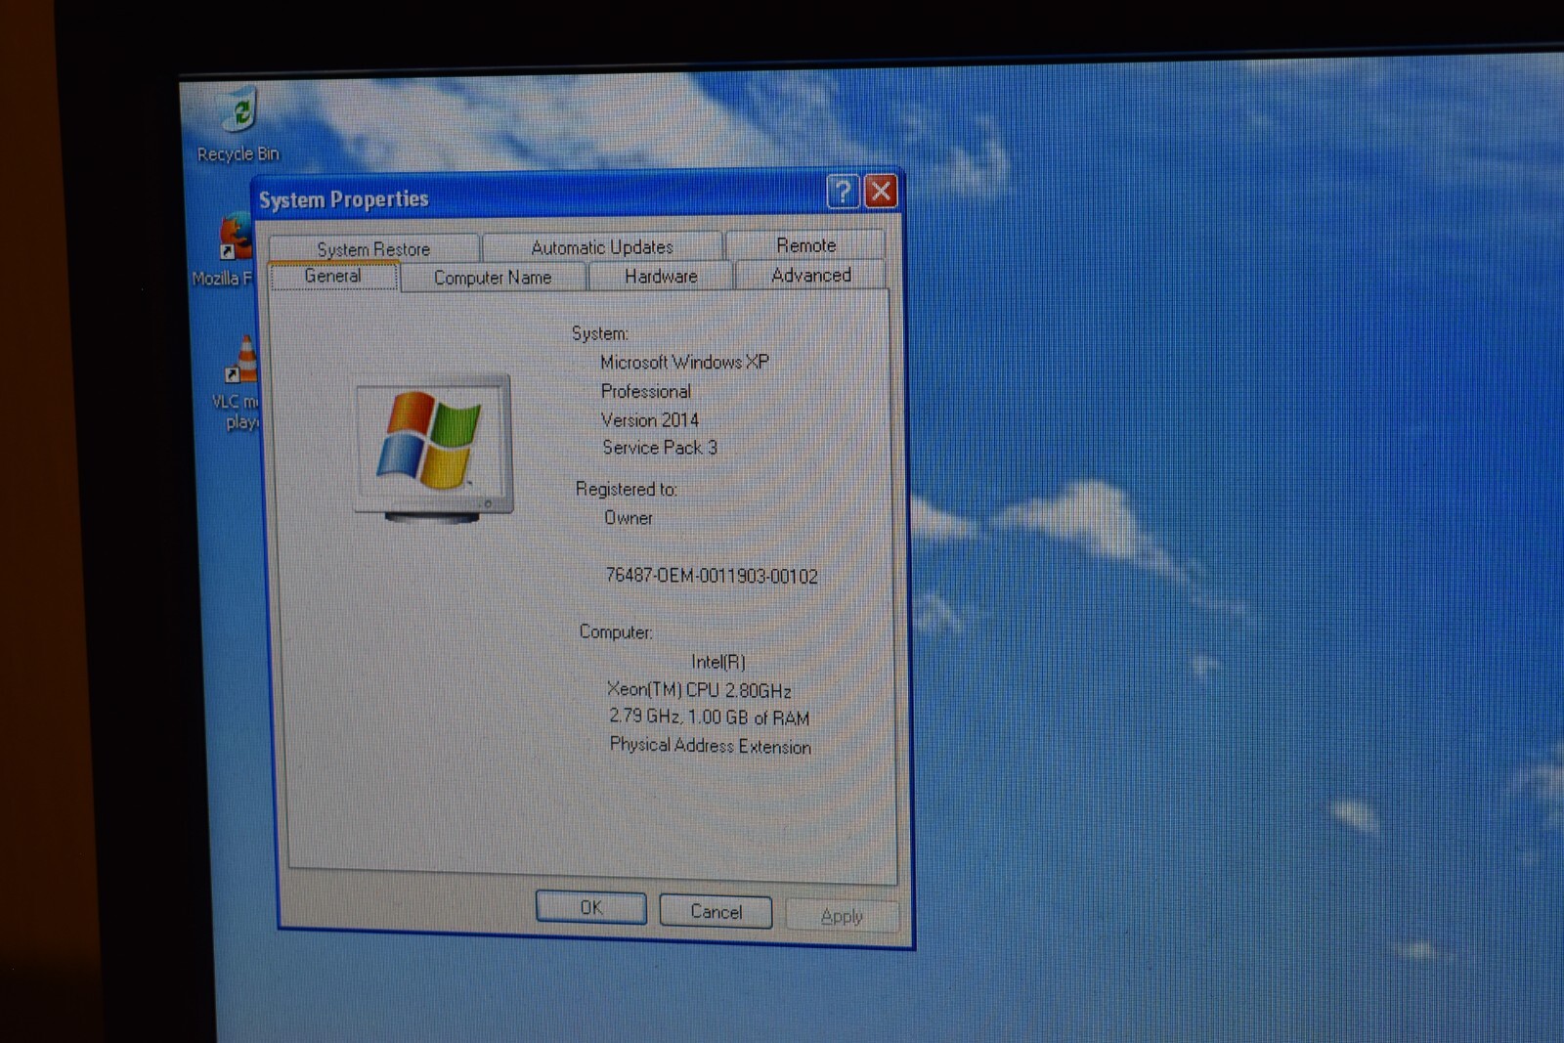Click the 'Registered to:' label
The height and width of the screenshot is (1043, 1564).
[x=626, y=489]
